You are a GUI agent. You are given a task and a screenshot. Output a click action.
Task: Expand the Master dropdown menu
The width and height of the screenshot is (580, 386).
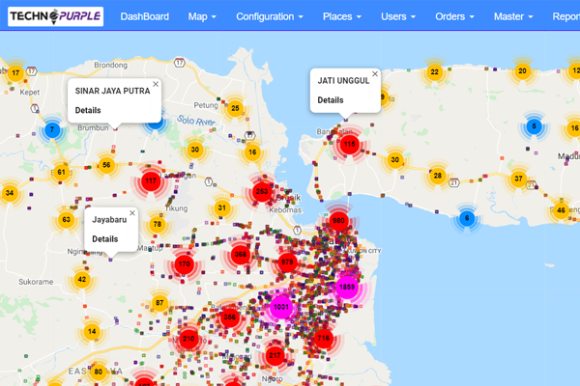click(x=513, y=16)
